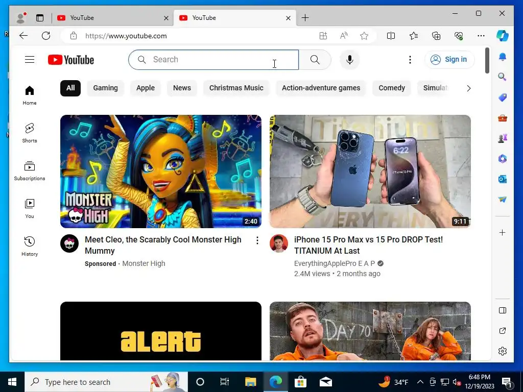Click the Monster High video thumbnail
Viewport: 523px width, 392px height.
(161, 171)
